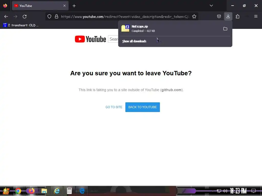Click Show all downloads

point(134,41)
